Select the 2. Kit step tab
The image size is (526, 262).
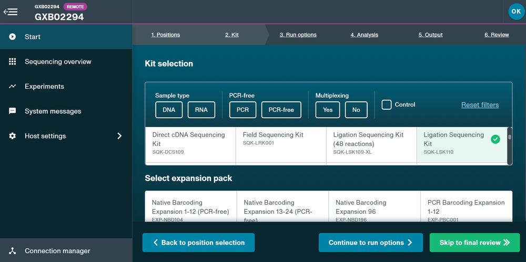[232, 35]
